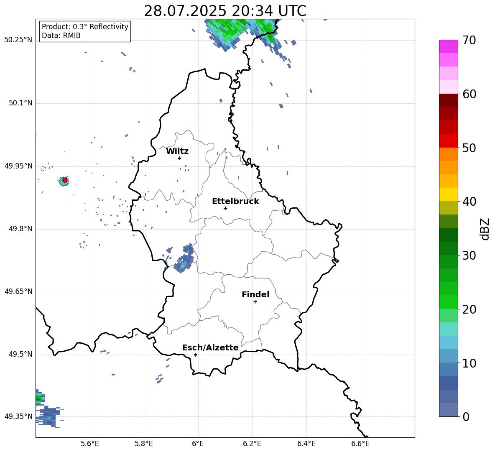Image resolution: width=495 pixels, height=452 pixels.
Task: Click the dBZ colorbar axis label
Action: 485,229
